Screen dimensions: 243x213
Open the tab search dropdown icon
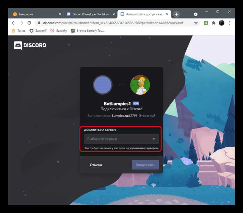(196, 14)
